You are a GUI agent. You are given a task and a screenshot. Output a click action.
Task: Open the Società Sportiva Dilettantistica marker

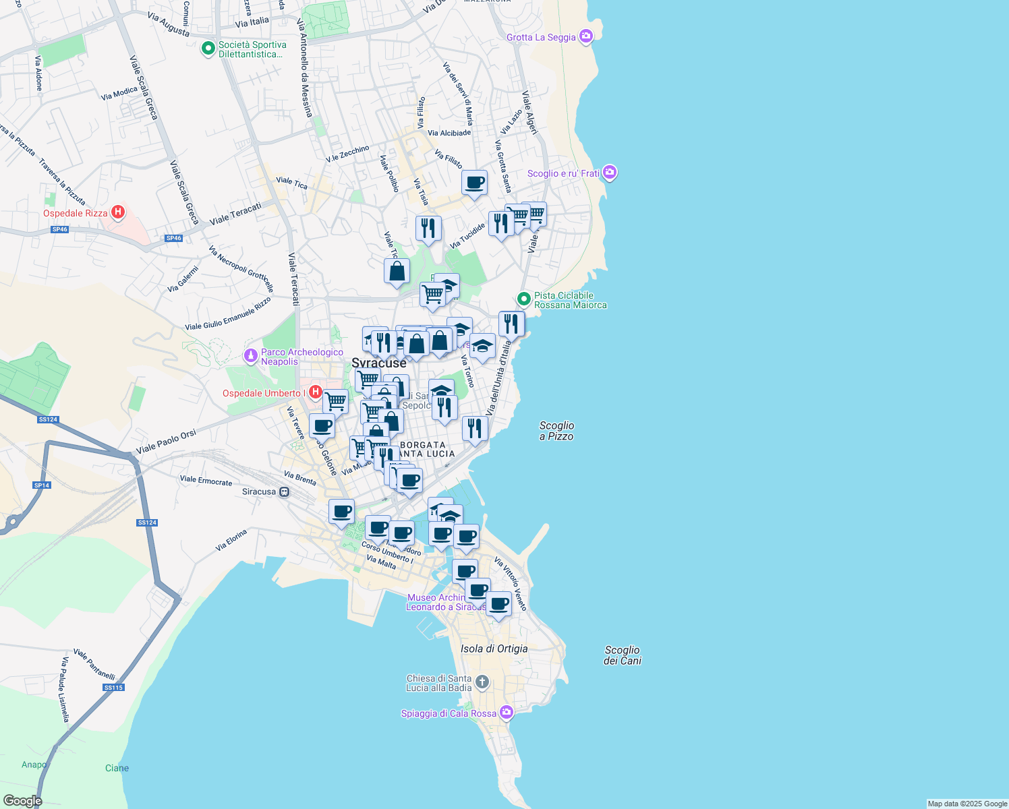(208, 49)
